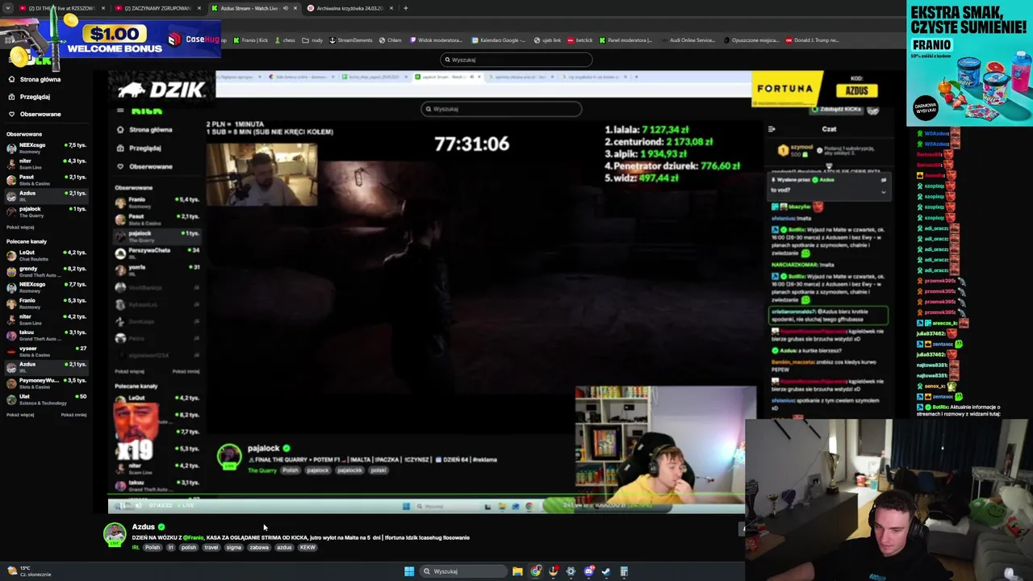Open recommended channel grendy
This screenshot has height=581, width=1033.
(x=46, y=271)
